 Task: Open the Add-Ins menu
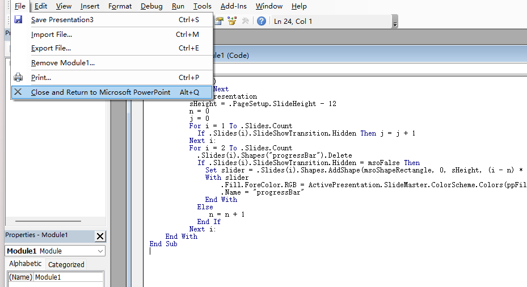pos(233,6)
